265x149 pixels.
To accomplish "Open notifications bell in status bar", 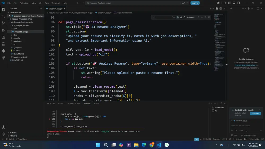I will 262,139.
